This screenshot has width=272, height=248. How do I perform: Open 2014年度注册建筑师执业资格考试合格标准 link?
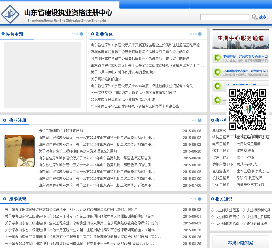point(123,100)
